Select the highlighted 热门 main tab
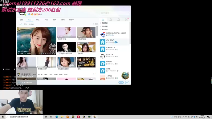The image size is (212, 119). (29, 20)
